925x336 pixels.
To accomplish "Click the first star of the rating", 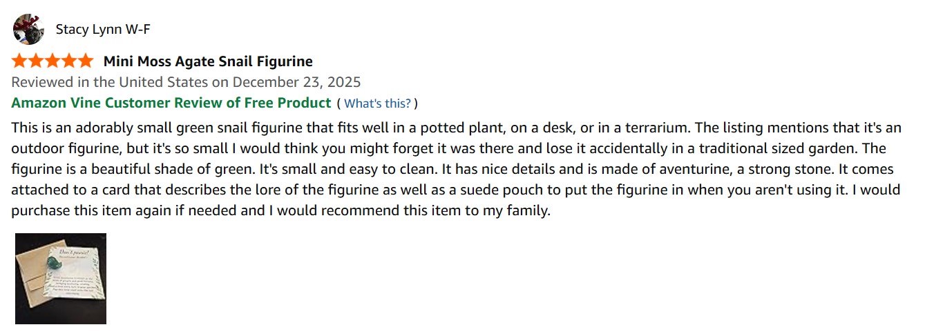I will 19,61.
